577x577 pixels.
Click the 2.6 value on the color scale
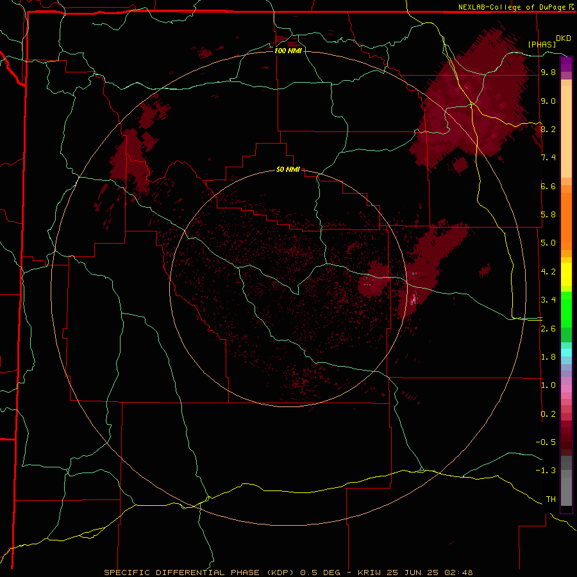(548, 329)
